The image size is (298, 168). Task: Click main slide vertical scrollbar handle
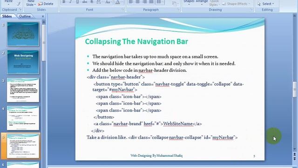tap(295, 89)
